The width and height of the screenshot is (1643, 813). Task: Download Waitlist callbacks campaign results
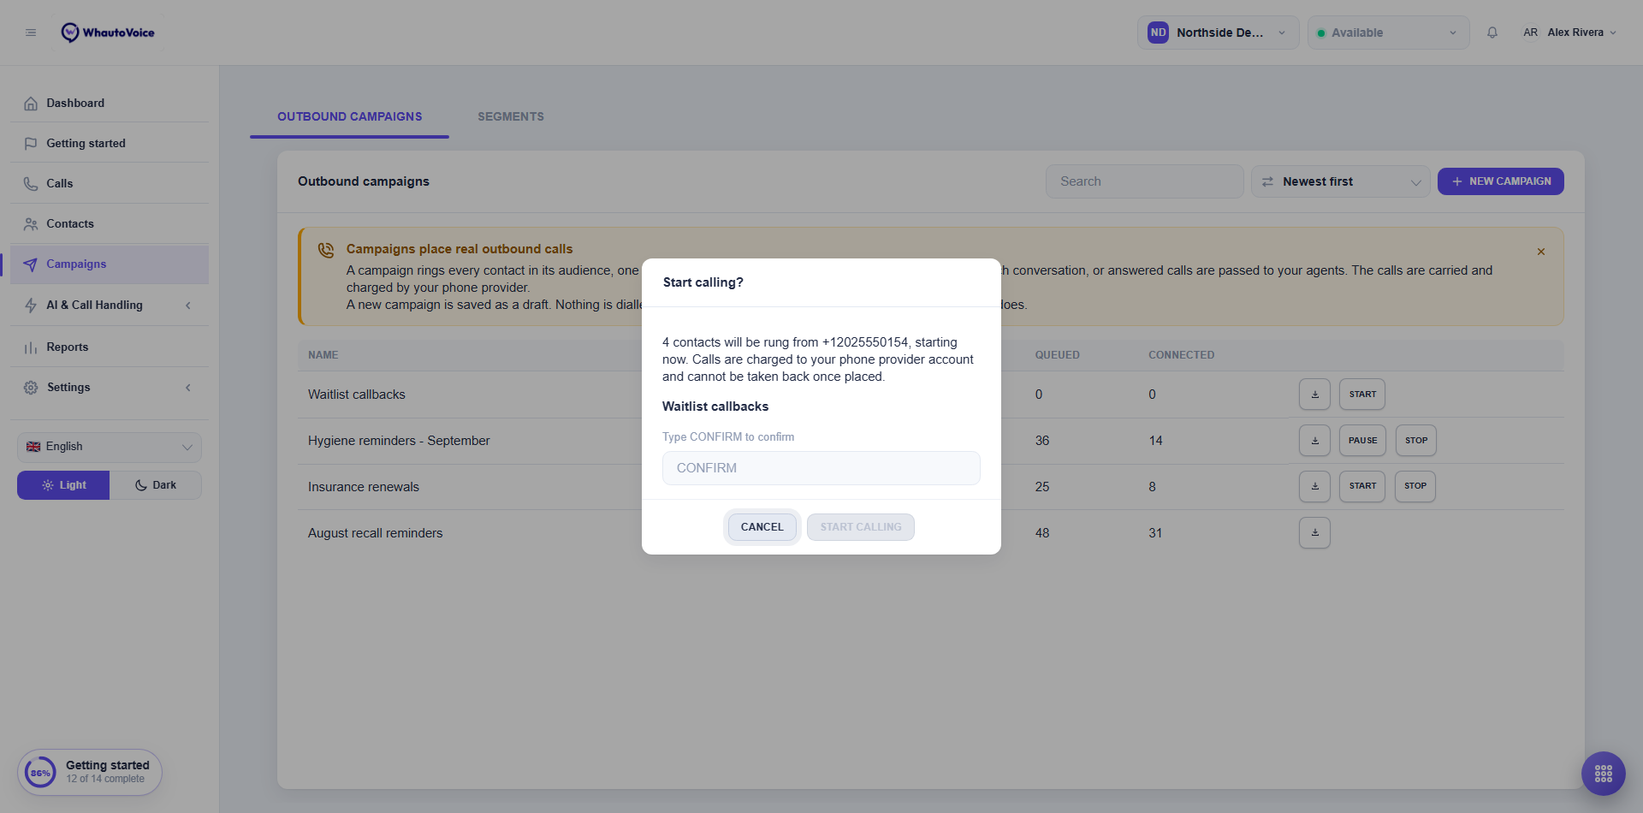coord(1314,395)
